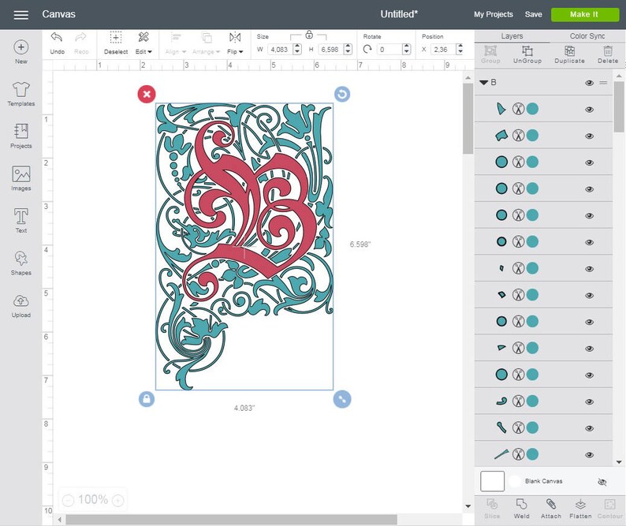Zoom in the canvas with plus icon

point(117,500)
